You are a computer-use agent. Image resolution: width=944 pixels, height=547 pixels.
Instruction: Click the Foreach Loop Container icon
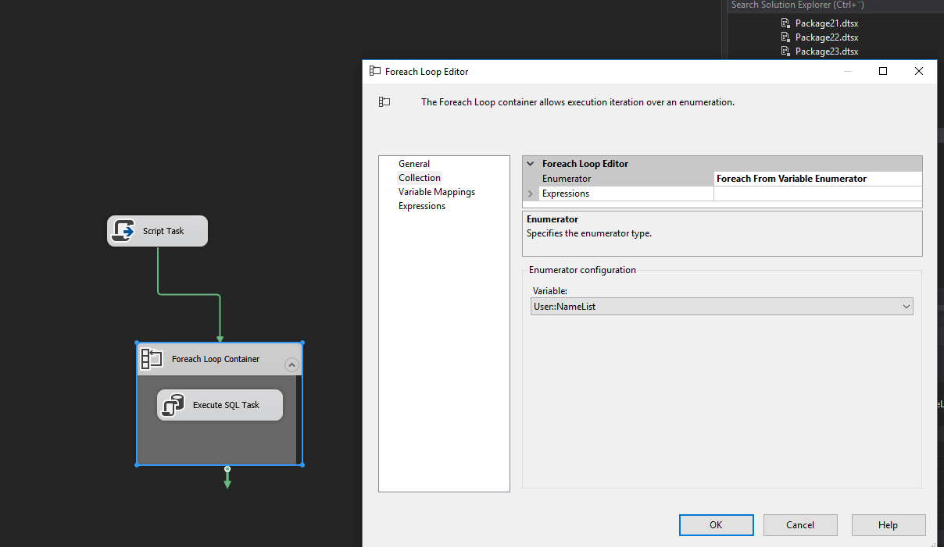click(x=152, y=359)
